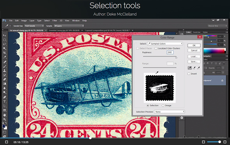Select the Dodge tool
This screenshot has width=230, height=145.
pos(5,92)
